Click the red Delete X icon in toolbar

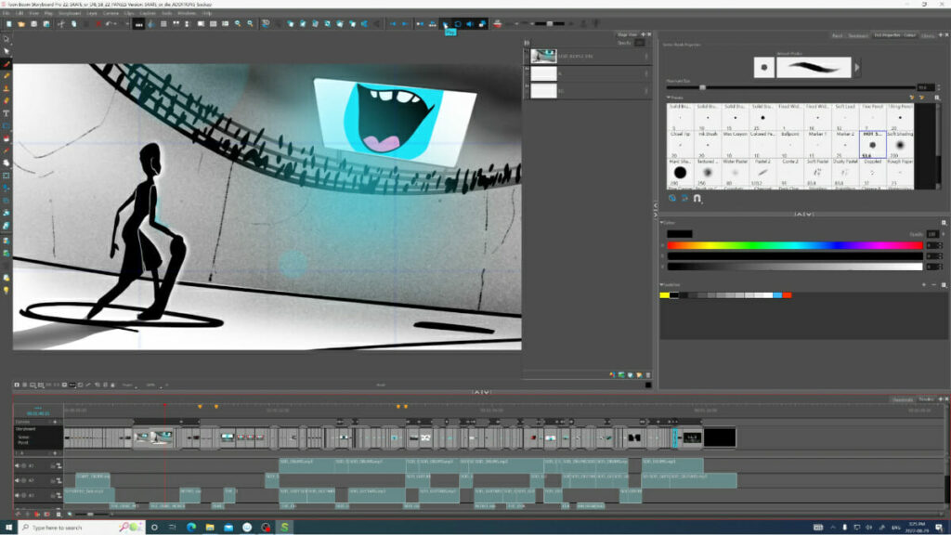coord(98,23)
